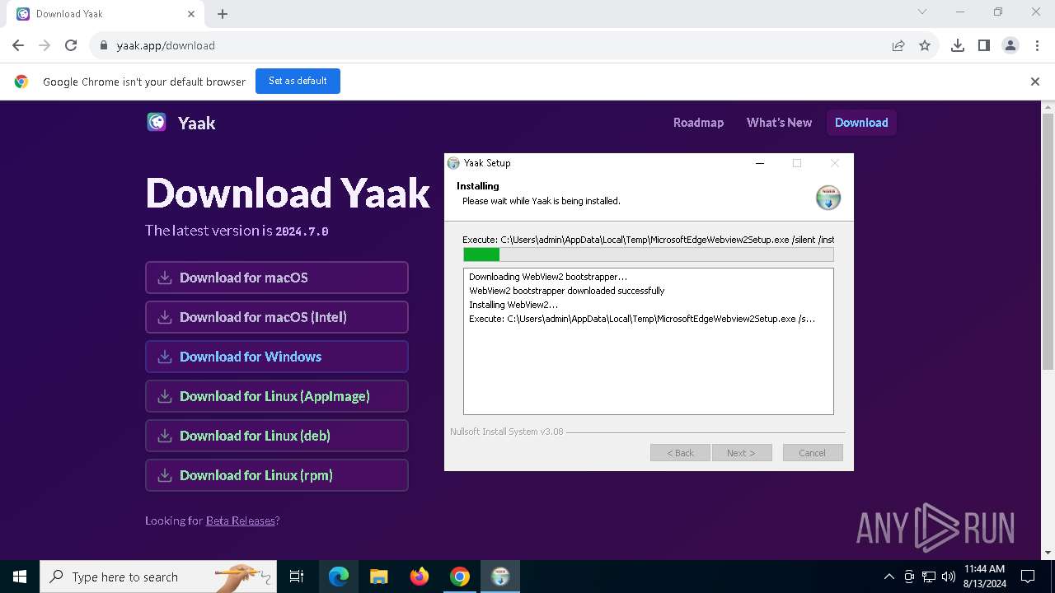Click the Next button in Yaak Setup

click(741, 453)
